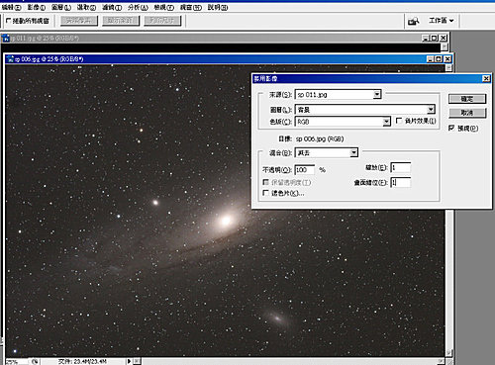Click the 取消 (Cancel) button
Screen dimensions: 495x365
[x=467, y=113]
